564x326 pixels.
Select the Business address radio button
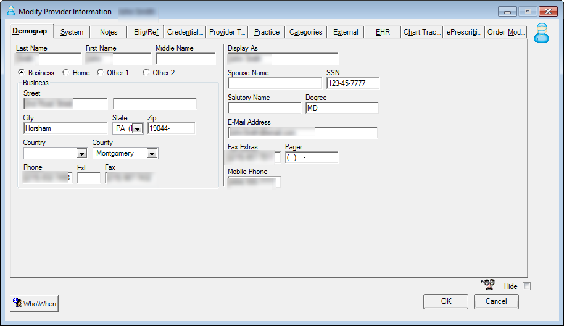point(22,72)
